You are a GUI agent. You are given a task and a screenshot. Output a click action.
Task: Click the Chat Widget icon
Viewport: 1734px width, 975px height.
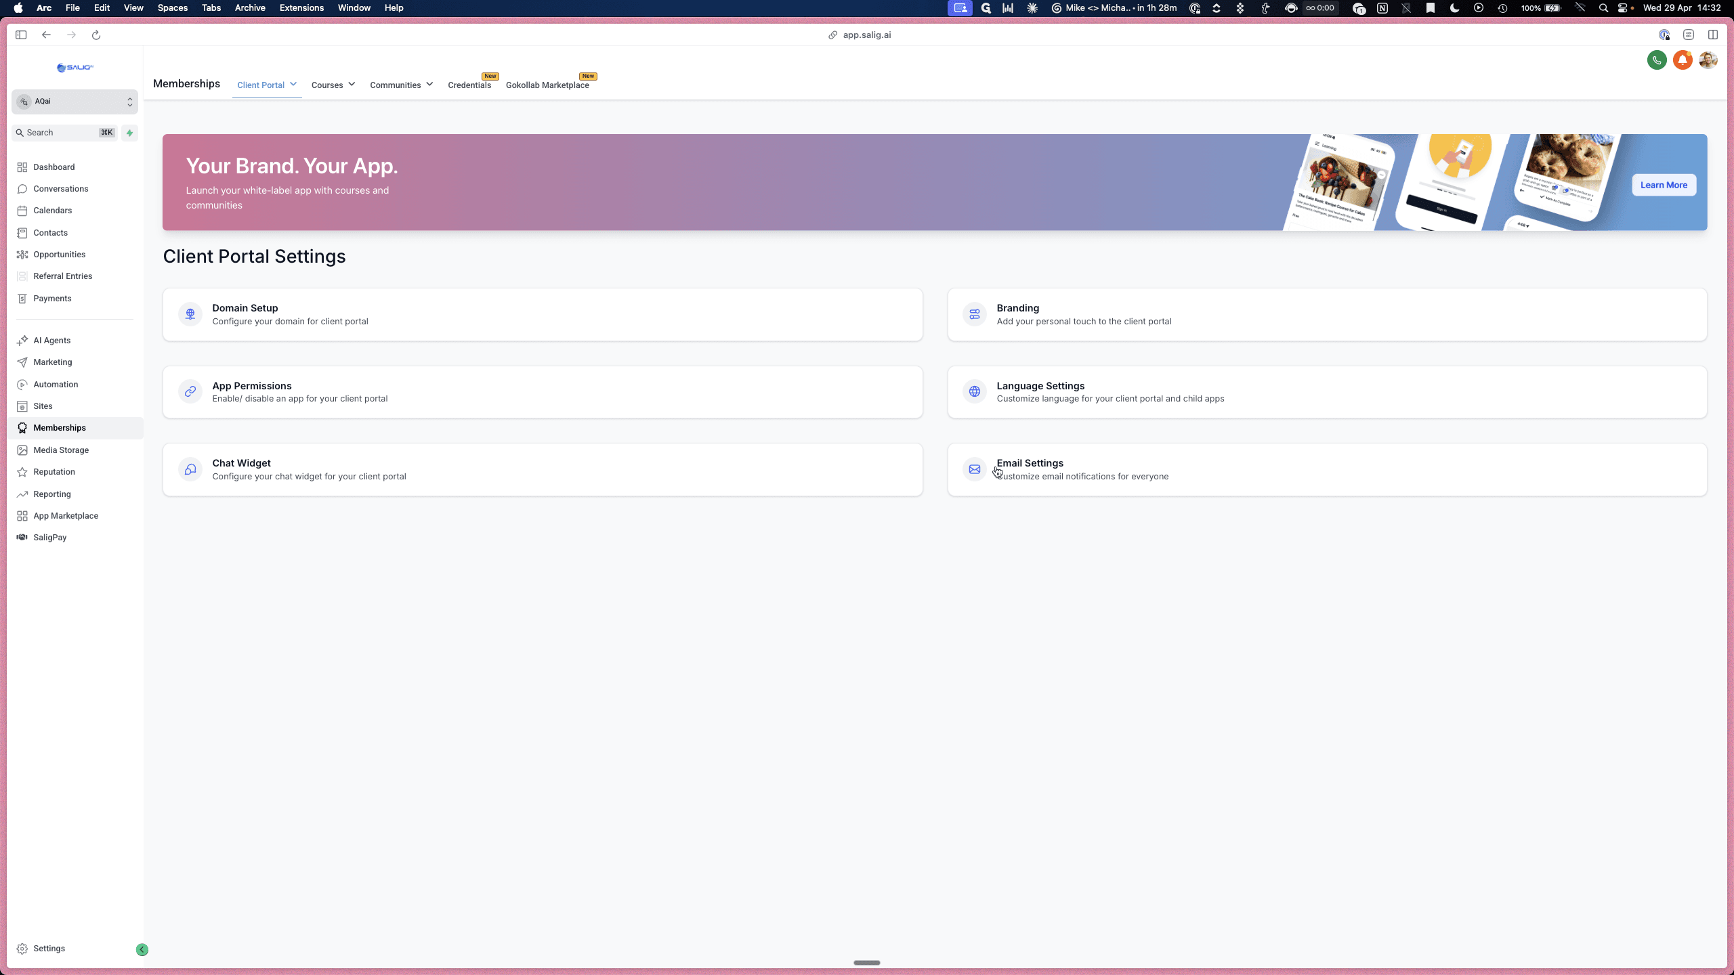tap(190, 469)
